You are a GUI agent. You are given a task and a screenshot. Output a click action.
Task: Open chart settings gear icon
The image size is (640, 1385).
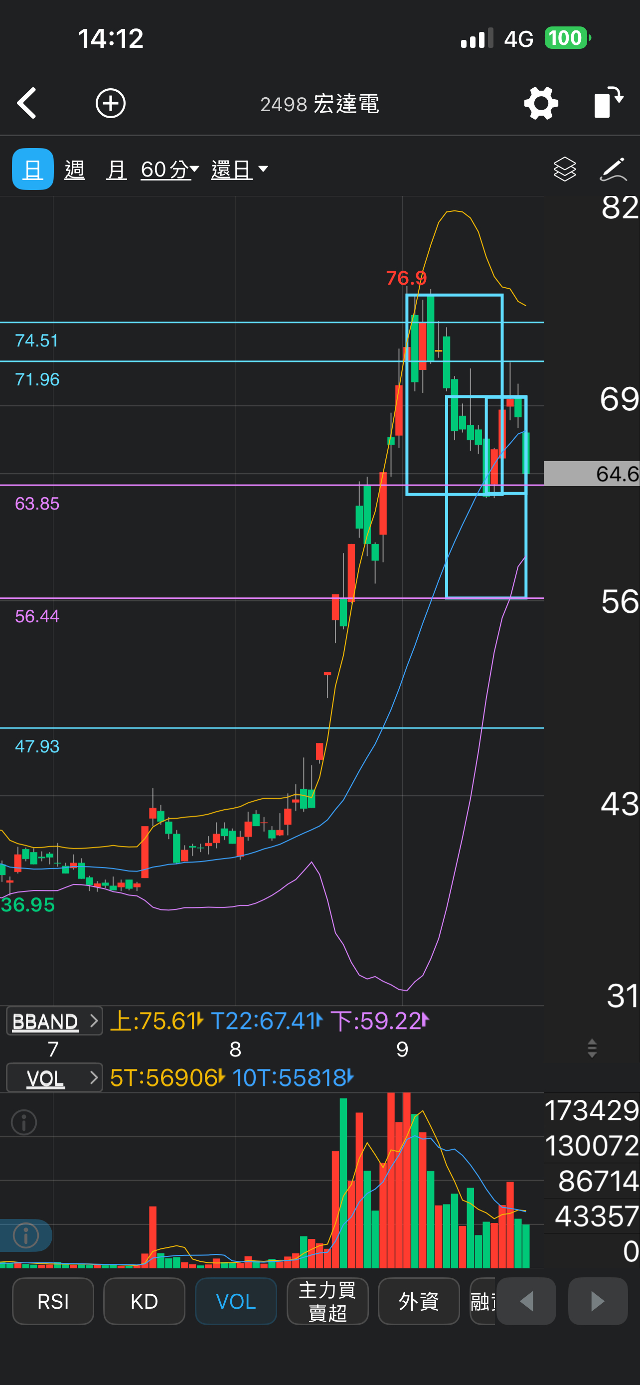point(541,103)
